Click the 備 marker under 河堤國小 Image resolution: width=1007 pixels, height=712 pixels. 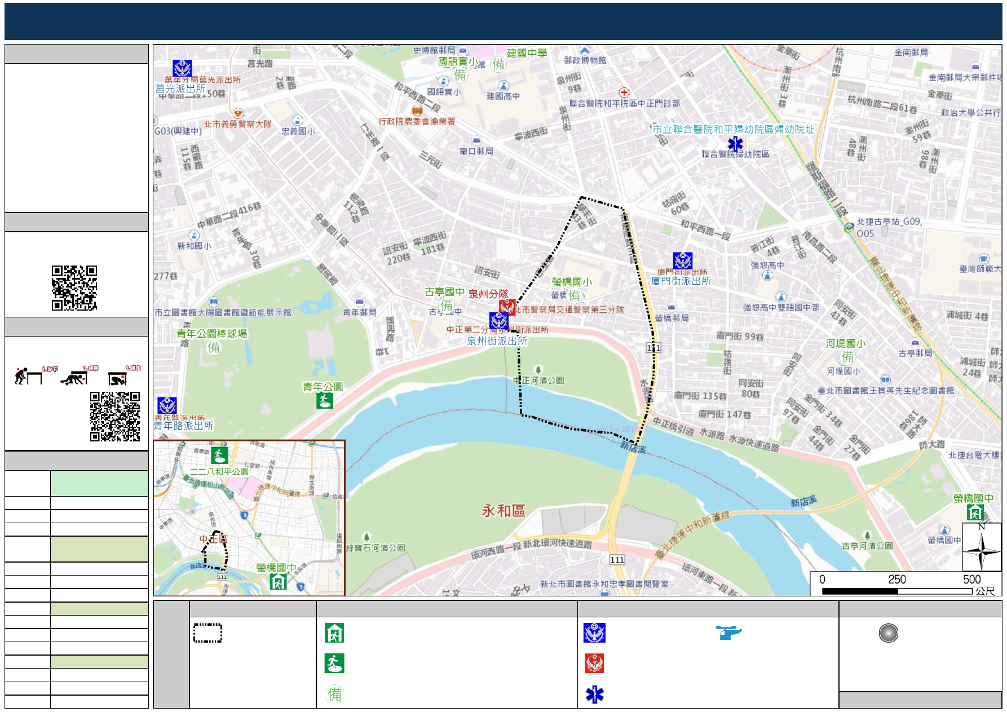848,357
